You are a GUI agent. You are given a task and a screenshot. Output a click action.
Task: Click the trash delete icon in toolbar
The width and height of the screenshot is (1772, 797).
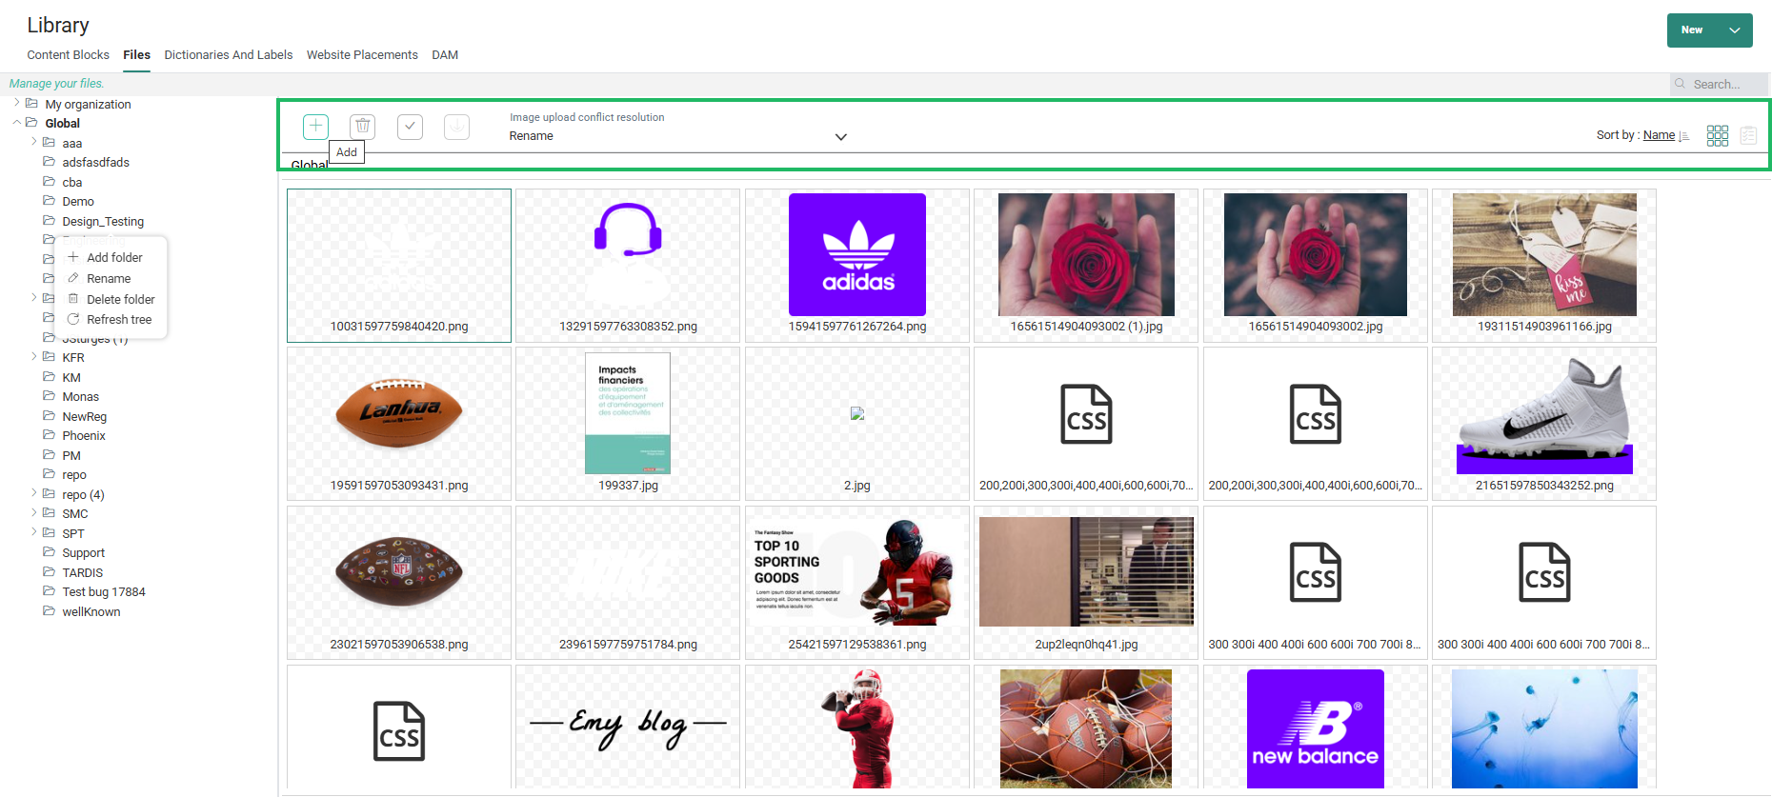point(362,127)
